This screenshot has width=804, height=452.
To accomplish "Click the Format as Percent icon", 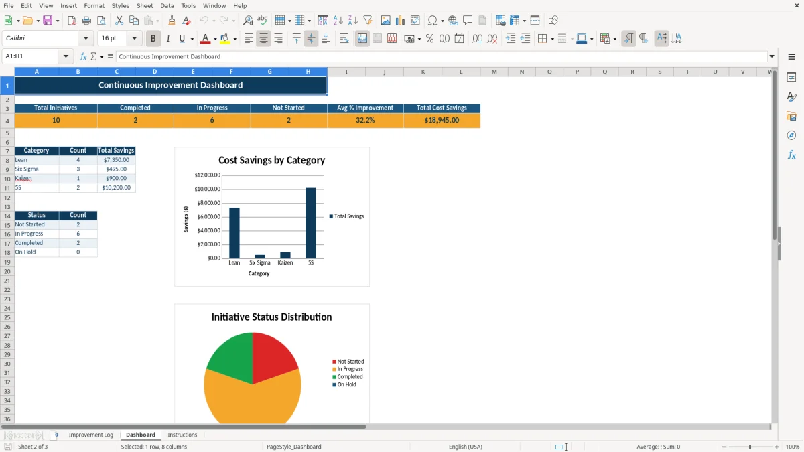I will 430,39.
